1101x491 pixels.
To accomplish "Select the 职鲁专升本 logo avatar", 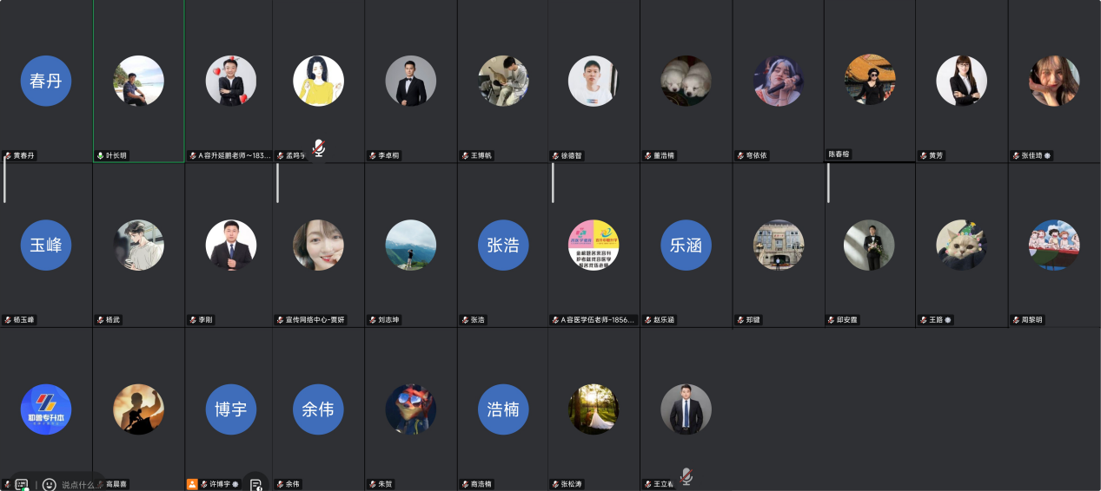I will 46,409.
